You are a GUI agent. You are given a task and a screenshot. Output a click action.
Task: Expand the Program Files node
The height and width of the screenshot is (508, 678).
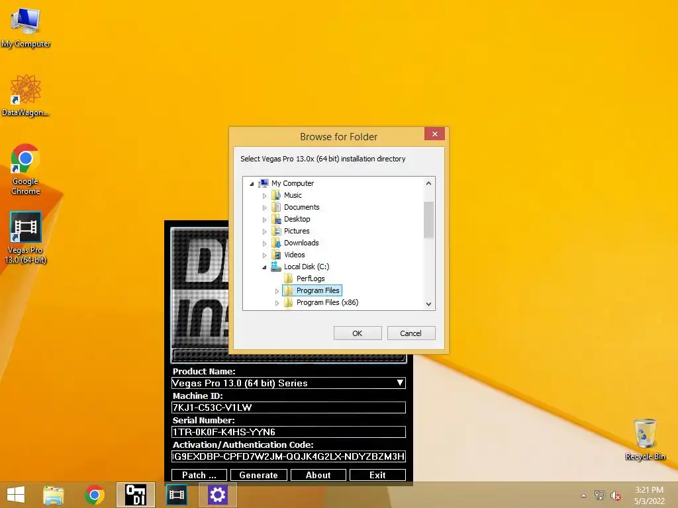point(277,291)
